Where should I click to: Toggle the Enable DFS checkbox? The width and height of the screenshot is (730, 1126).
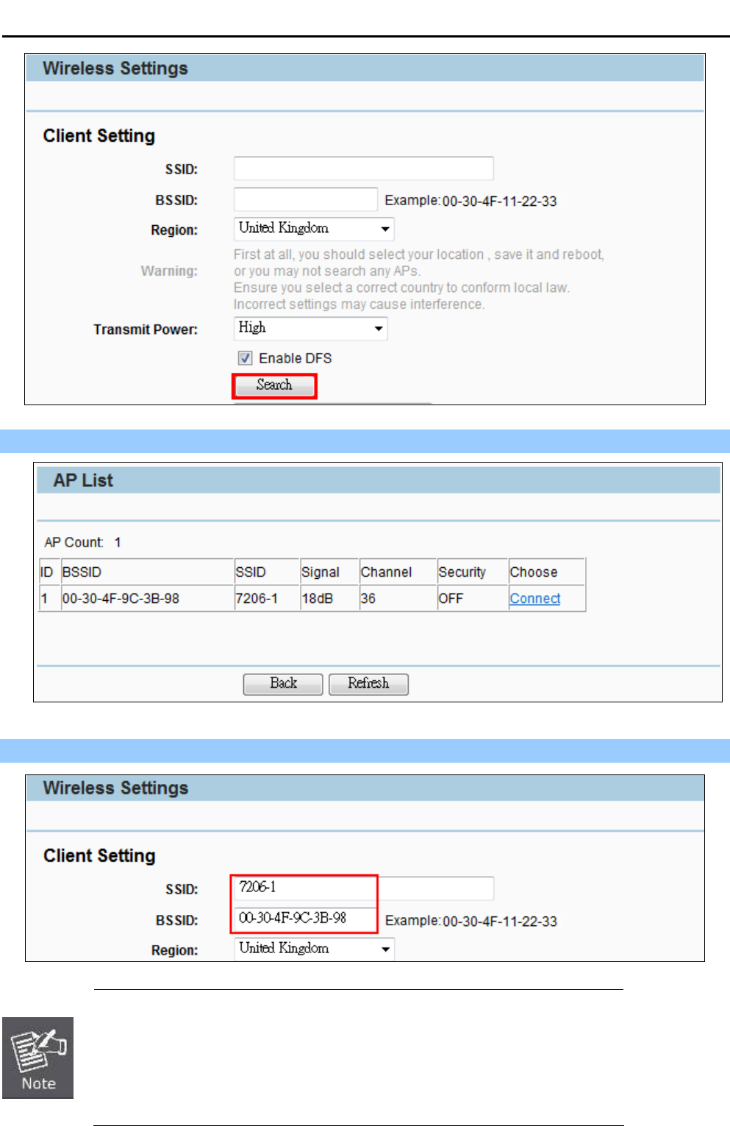click(246, 358)
